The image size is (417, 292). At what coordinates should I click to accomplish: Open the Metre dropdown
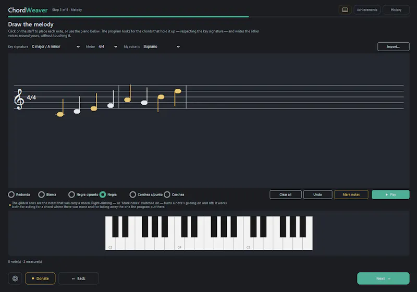(x=108, y=46)
